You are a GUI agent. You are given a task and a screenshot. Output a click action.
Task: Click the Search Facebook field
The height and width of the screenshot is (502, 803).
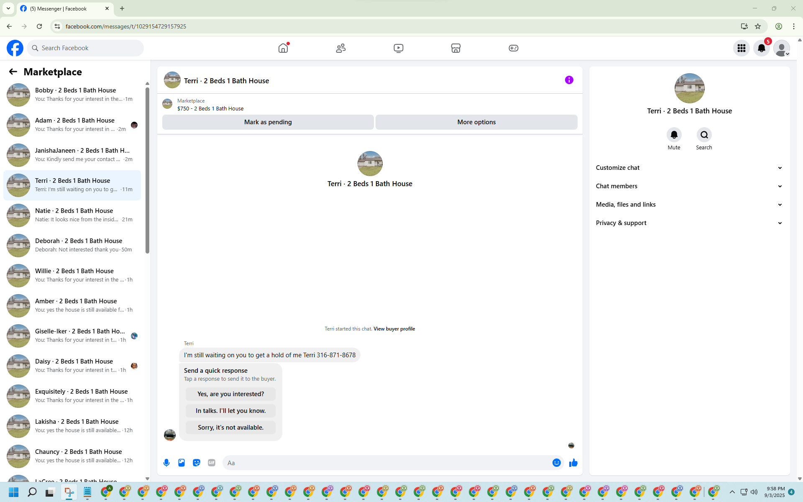(x=85, y=48)
